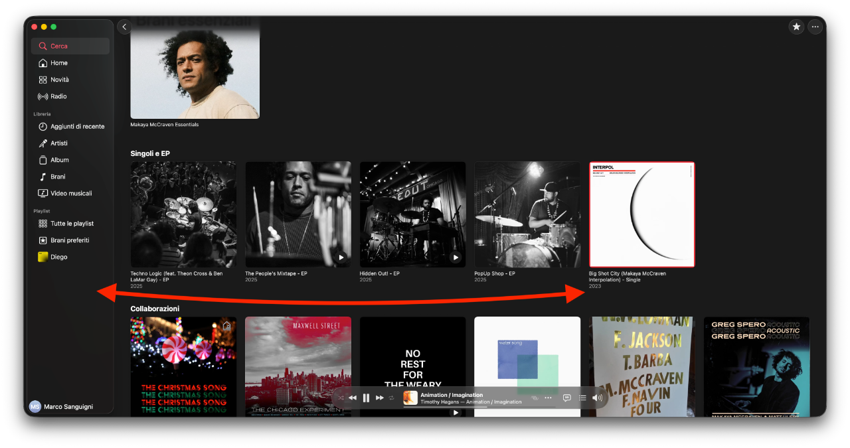850x448 pixels.
Task: Open the three-dot menu at top right
Action: point(815,27)
